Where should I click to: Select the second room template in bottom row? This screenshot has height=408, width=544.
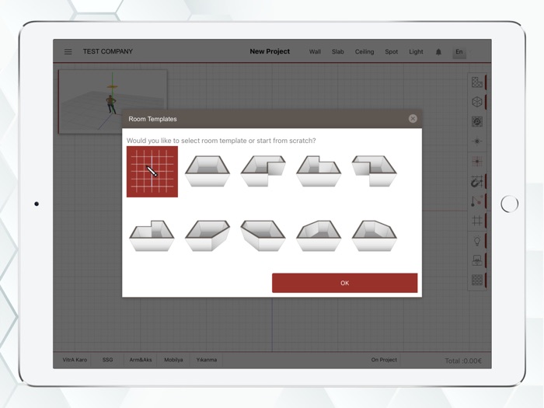click(207, 235)
